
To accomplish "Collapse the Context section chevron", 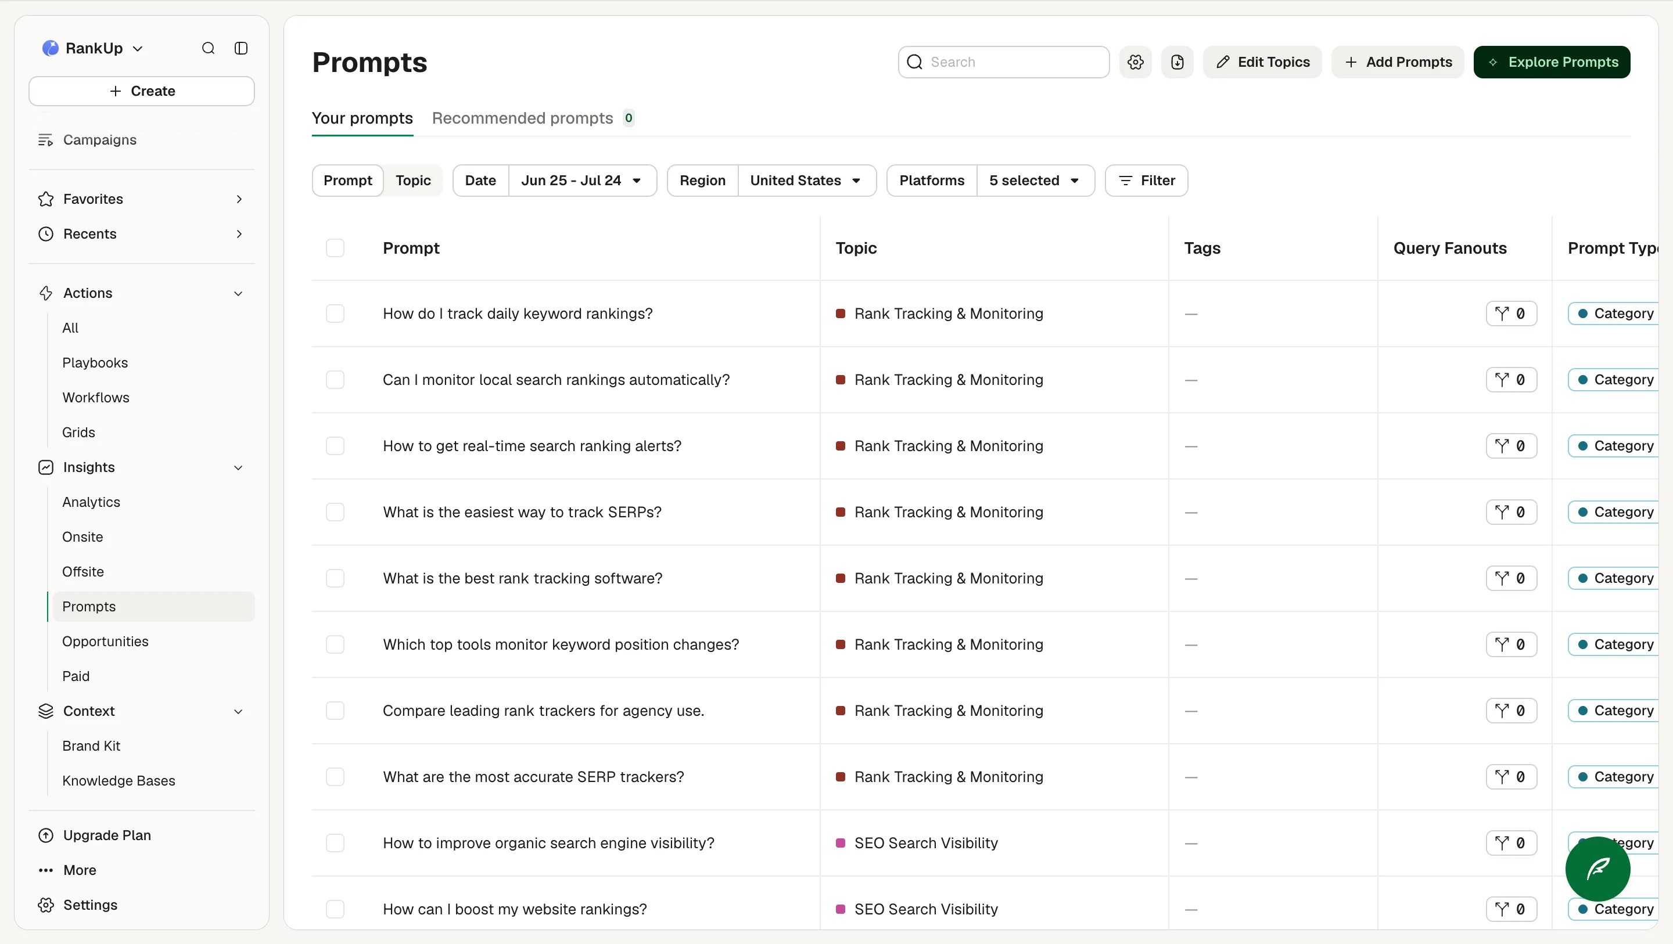I will tap(238, 712).
